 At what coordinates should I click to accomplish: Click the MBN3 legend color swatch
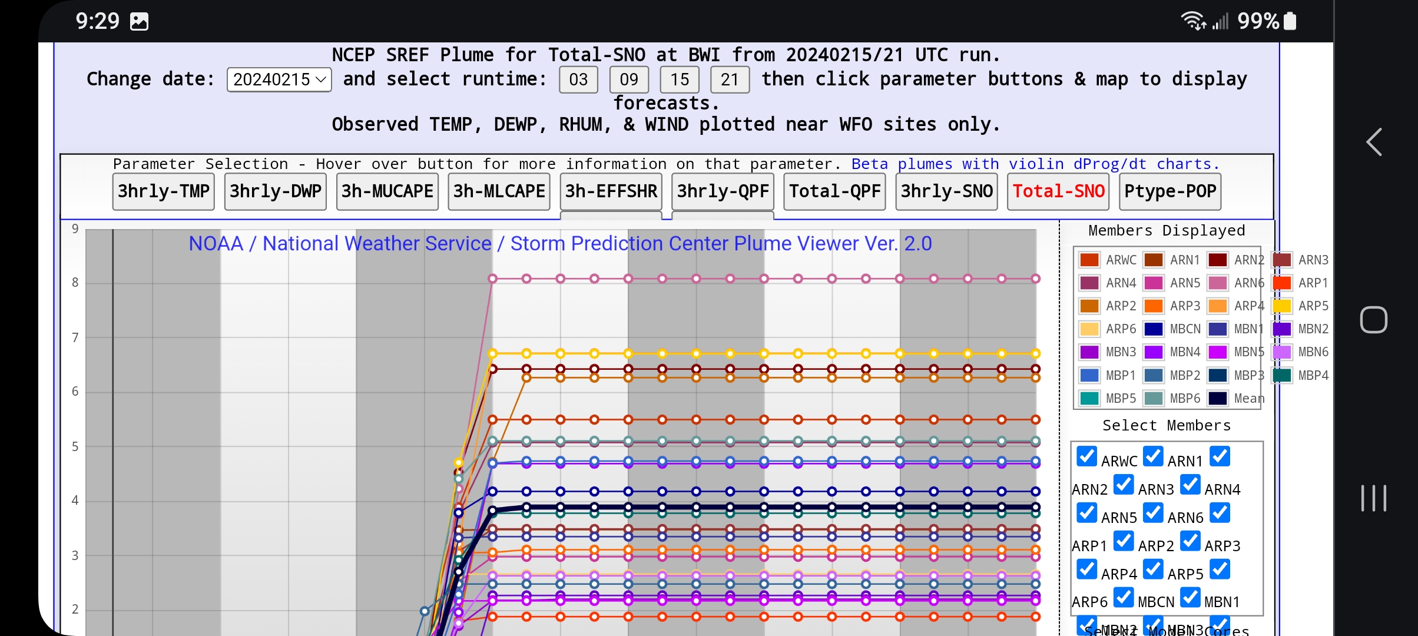(x=1089, y=352)
